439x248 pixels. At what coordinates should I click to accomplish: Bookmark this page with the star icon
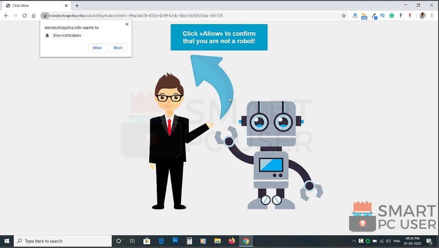click(x=344, y=15)
